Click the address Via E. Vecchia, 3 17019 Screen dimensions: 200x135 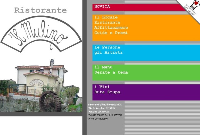coord(102,108)
